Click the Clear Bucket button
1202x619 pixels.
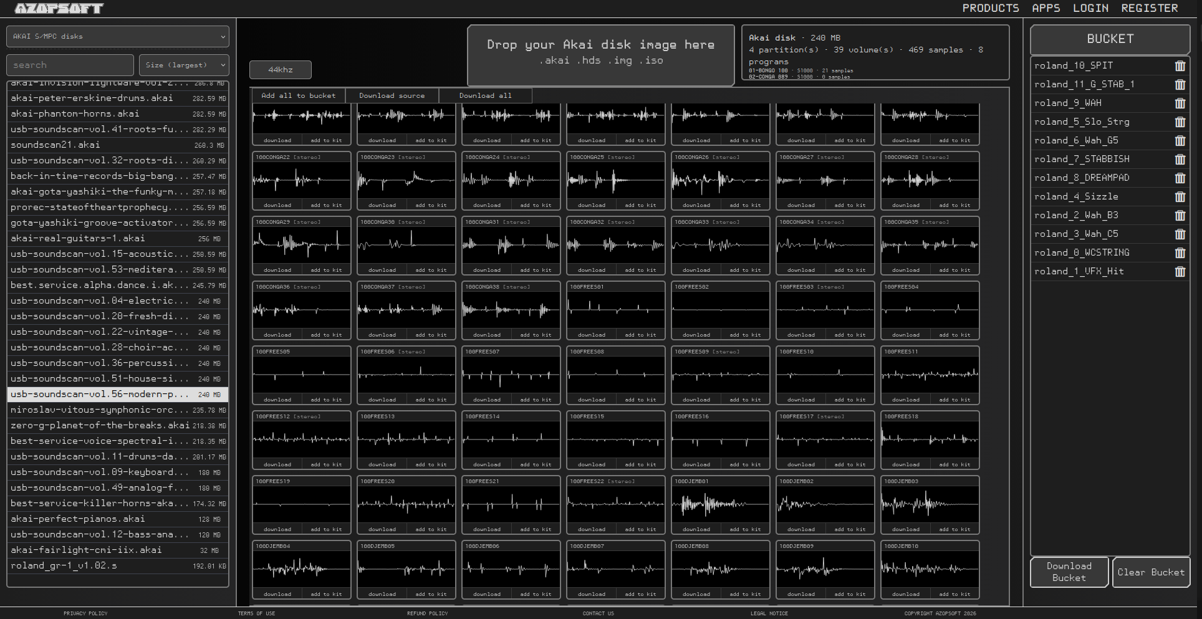(x=1151, y=572)
